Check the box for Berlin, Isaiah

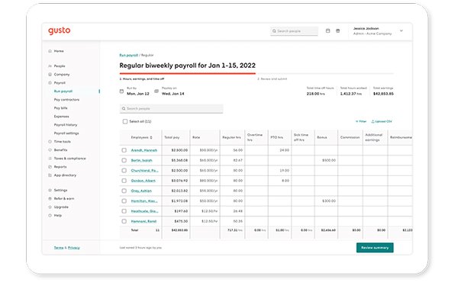[124, 160]
